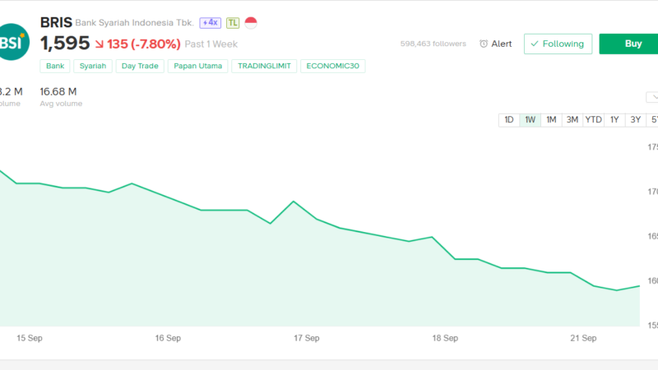Screen dimensions: 658x370
Task: Click the Bank Syariah Indonesia Tbk. name
Action: point(134,23)
